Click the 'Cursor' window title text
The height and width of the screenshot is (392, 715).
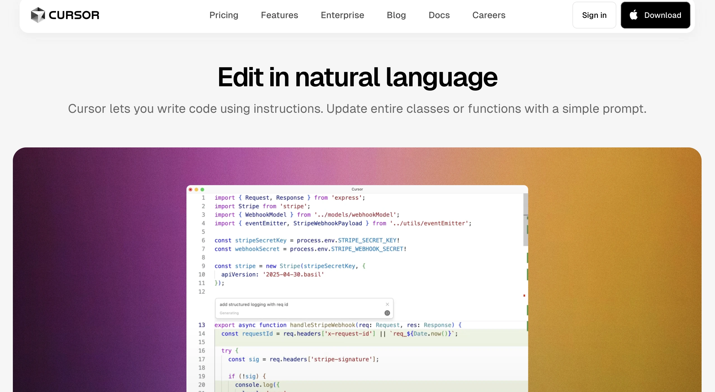coord(357,189)
